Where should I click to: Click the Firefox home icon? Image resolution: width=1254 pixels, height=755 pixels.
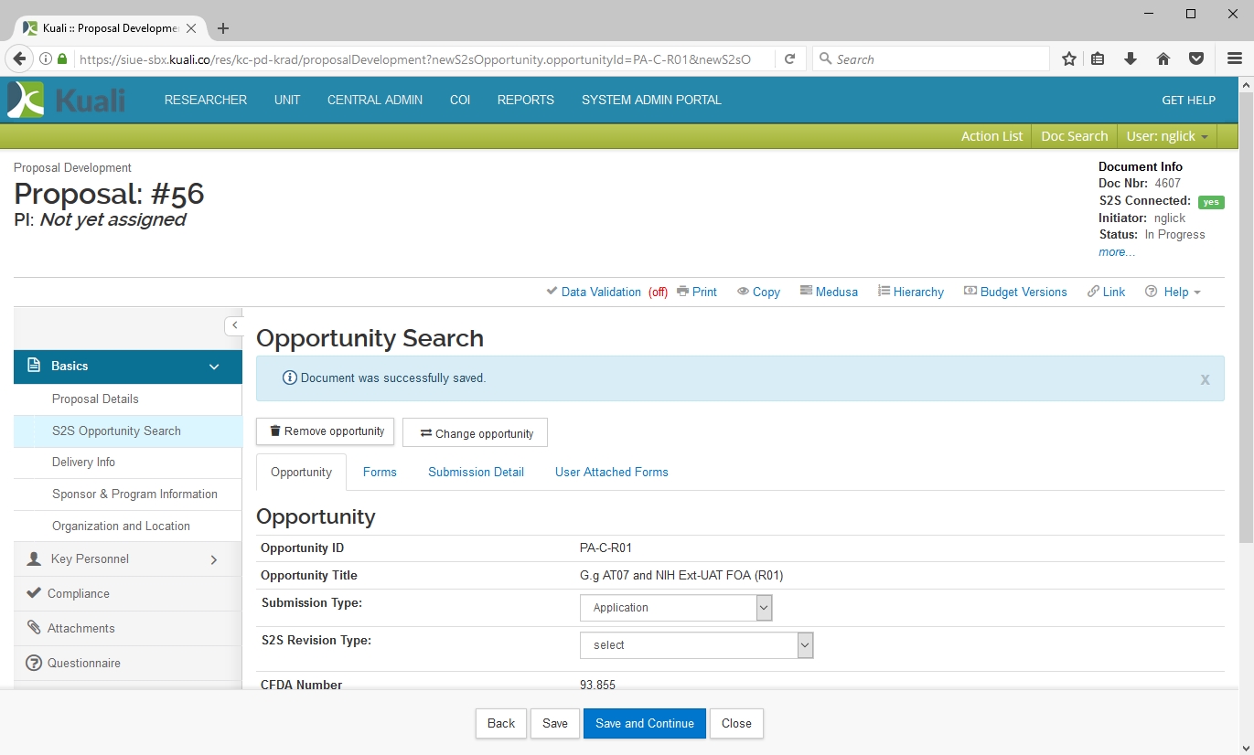click(x=1163, y=58)
